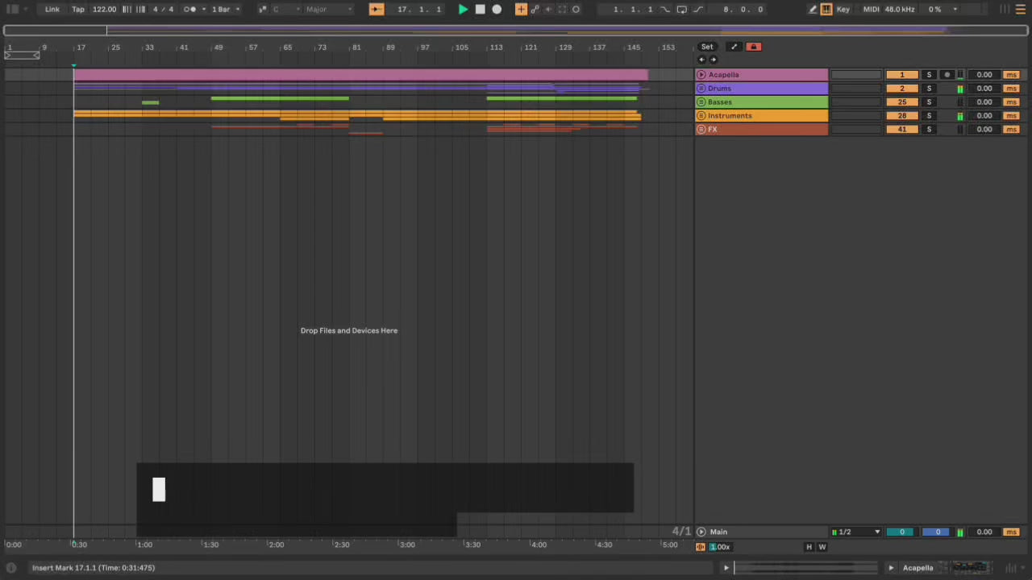Solo the Basses track
The height and width of the screenshot is (580, 1032).
[x=929, y=102]
